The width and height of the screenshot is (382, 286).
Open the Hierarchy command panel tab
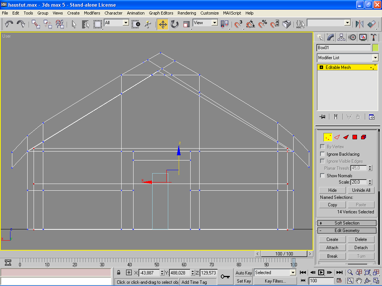tap(341, 37)
